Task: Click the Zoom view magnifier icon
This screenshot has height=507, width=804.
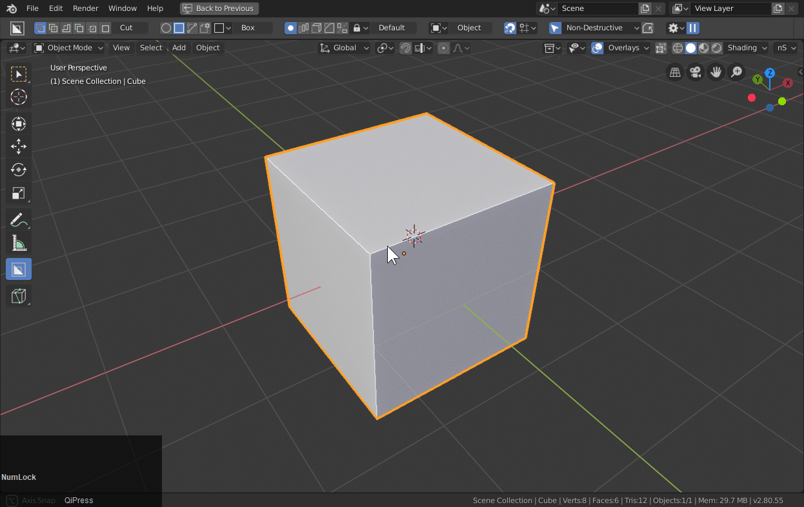Action: pos(736,72)
